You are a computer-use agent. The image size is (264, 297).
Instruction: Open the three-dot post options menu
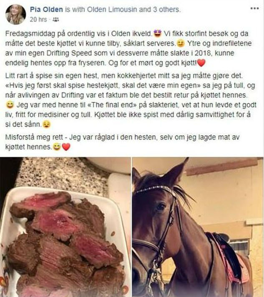tap(254, 8)
